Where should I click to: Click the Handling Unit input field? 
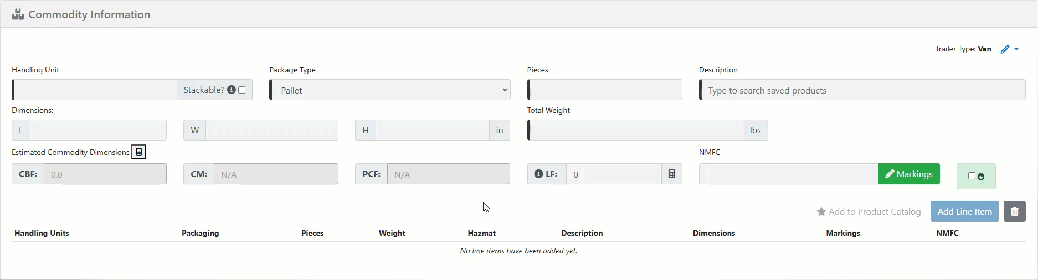[x=95, y=90]
